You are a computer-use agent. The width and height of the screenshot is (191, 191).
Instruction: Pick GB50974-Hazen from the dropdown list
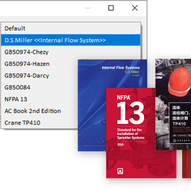click(39, 64)
